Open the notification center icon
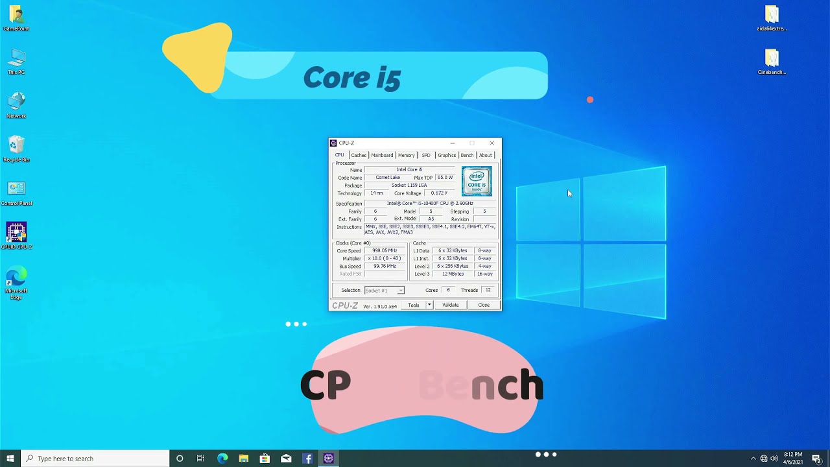 pyautogui.click(x=816, y=459)
